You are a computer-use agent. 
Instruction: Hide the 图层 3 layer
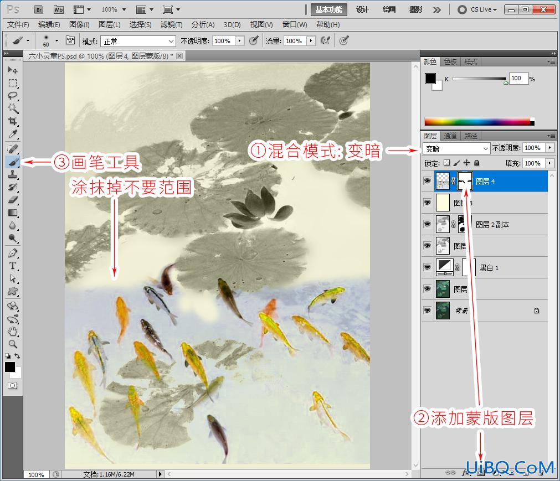[x=427, y=203]
